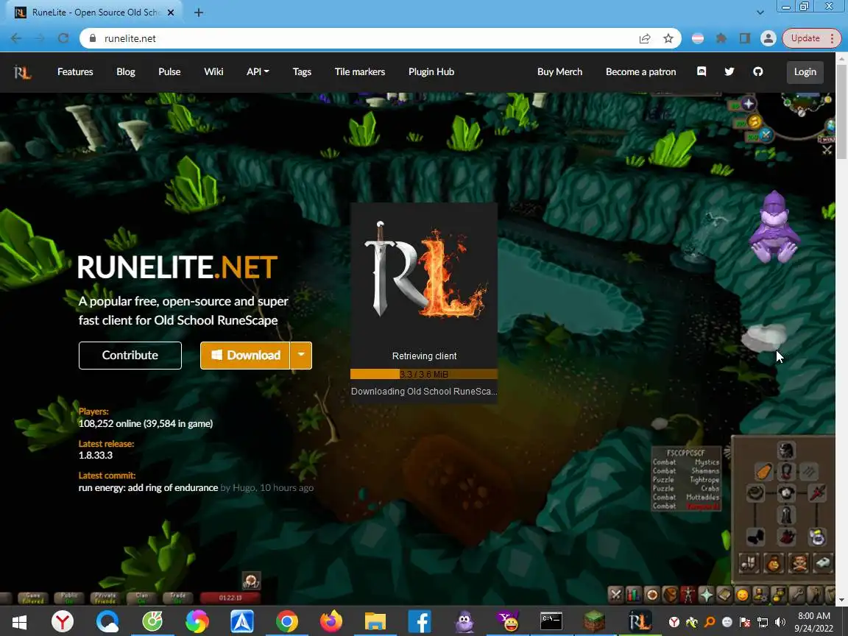Click Become a patron link

[x=641, y=71]
